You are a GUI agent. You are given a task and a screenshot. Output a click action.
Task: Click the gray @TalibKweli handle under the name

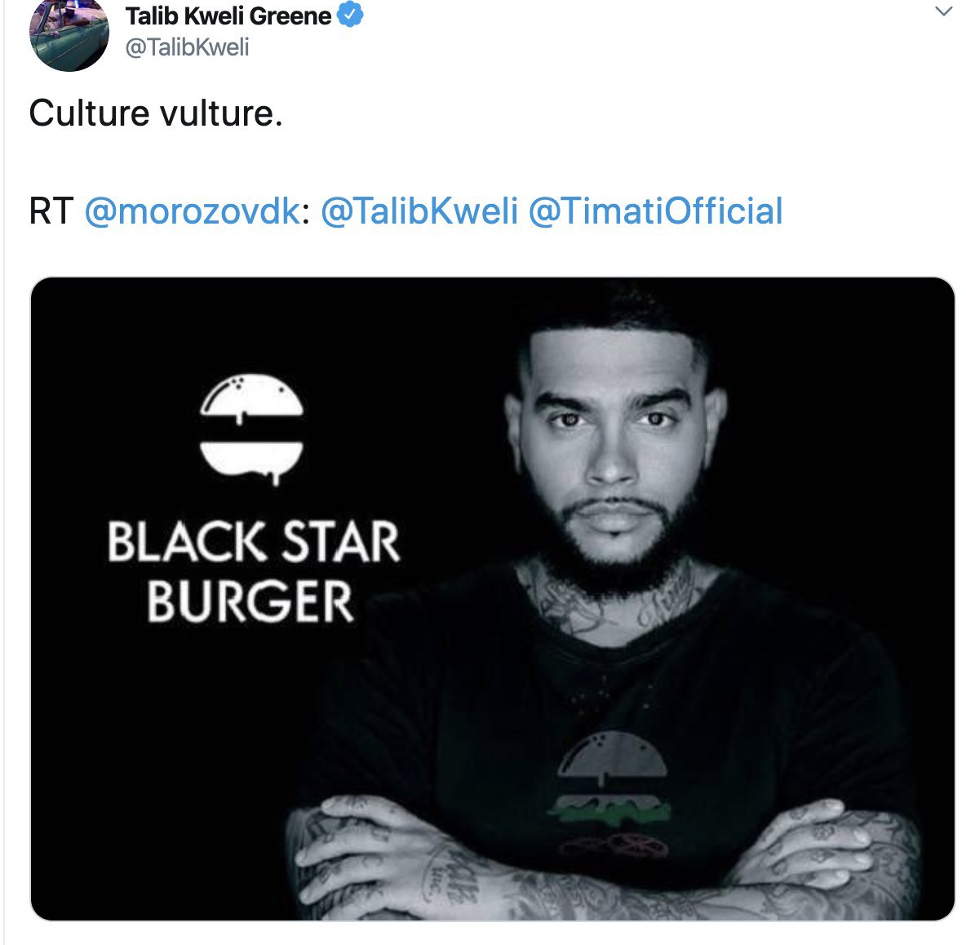point(187,47)
